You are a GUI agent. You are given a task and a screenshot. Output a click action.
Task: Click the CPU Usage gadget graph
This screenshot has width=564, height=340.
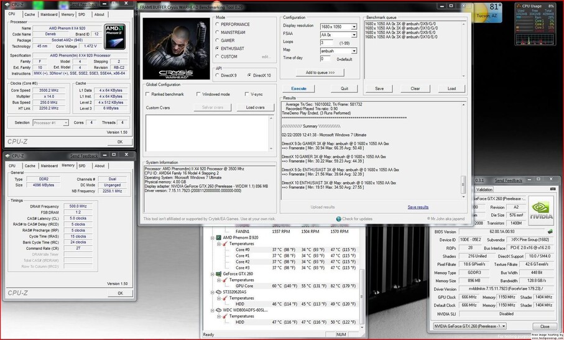(x=535, y=39)
